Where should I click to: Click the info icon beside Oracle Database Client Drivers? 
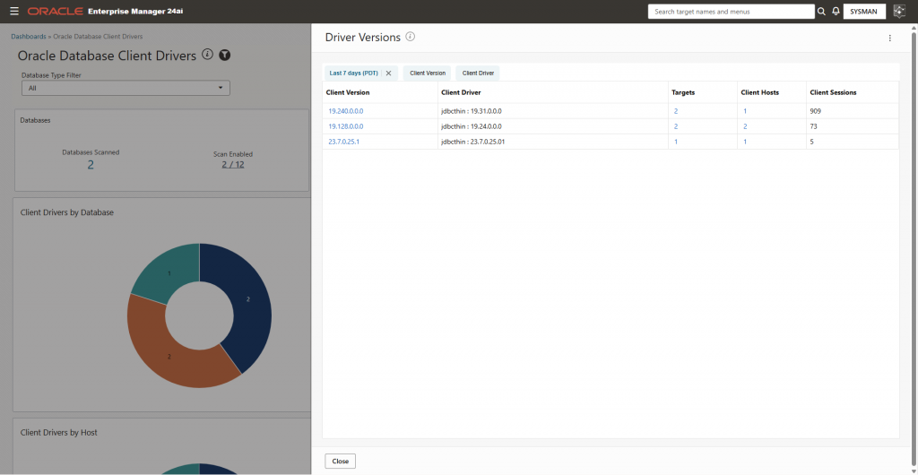(x=207, y=55)
